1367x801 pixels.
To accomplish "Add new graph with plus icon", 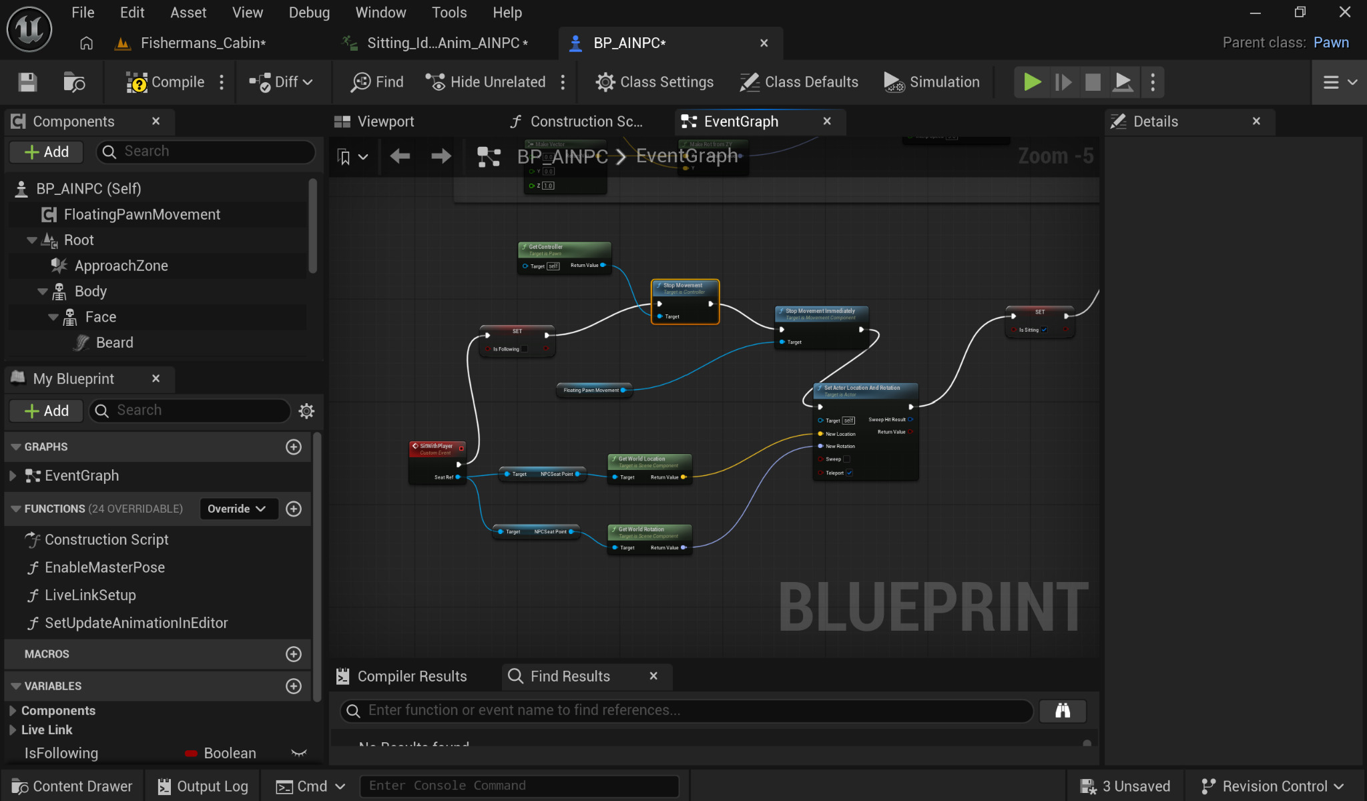I will [x=294, y=447].
